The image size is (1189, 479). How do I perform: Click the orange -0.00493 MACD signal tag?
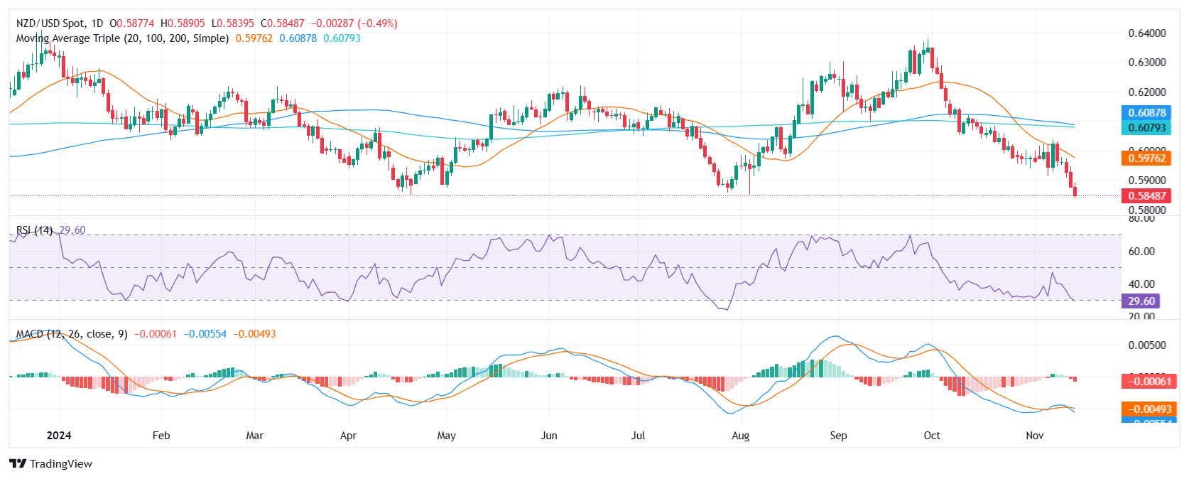1146,409
